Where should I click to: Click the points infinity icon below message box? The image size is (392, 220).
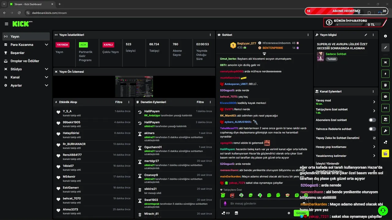click(x=226, y=213)
